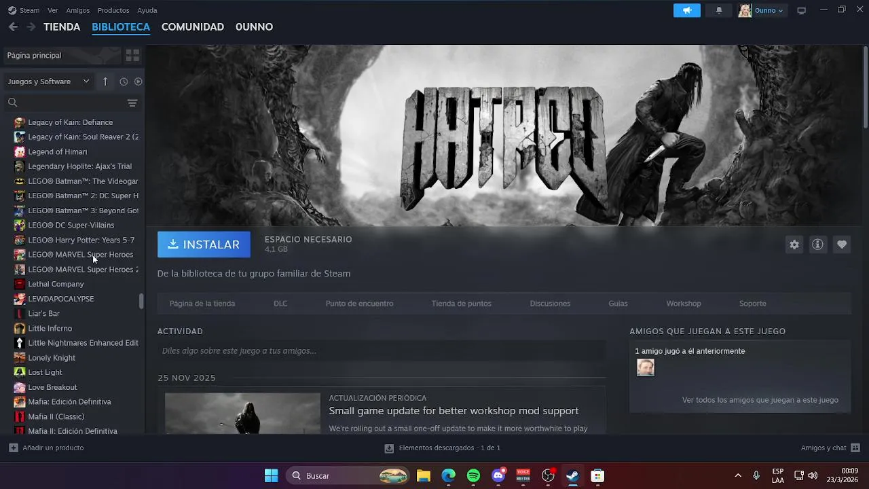Open the friends and chat icon

[x=855, y=448]
